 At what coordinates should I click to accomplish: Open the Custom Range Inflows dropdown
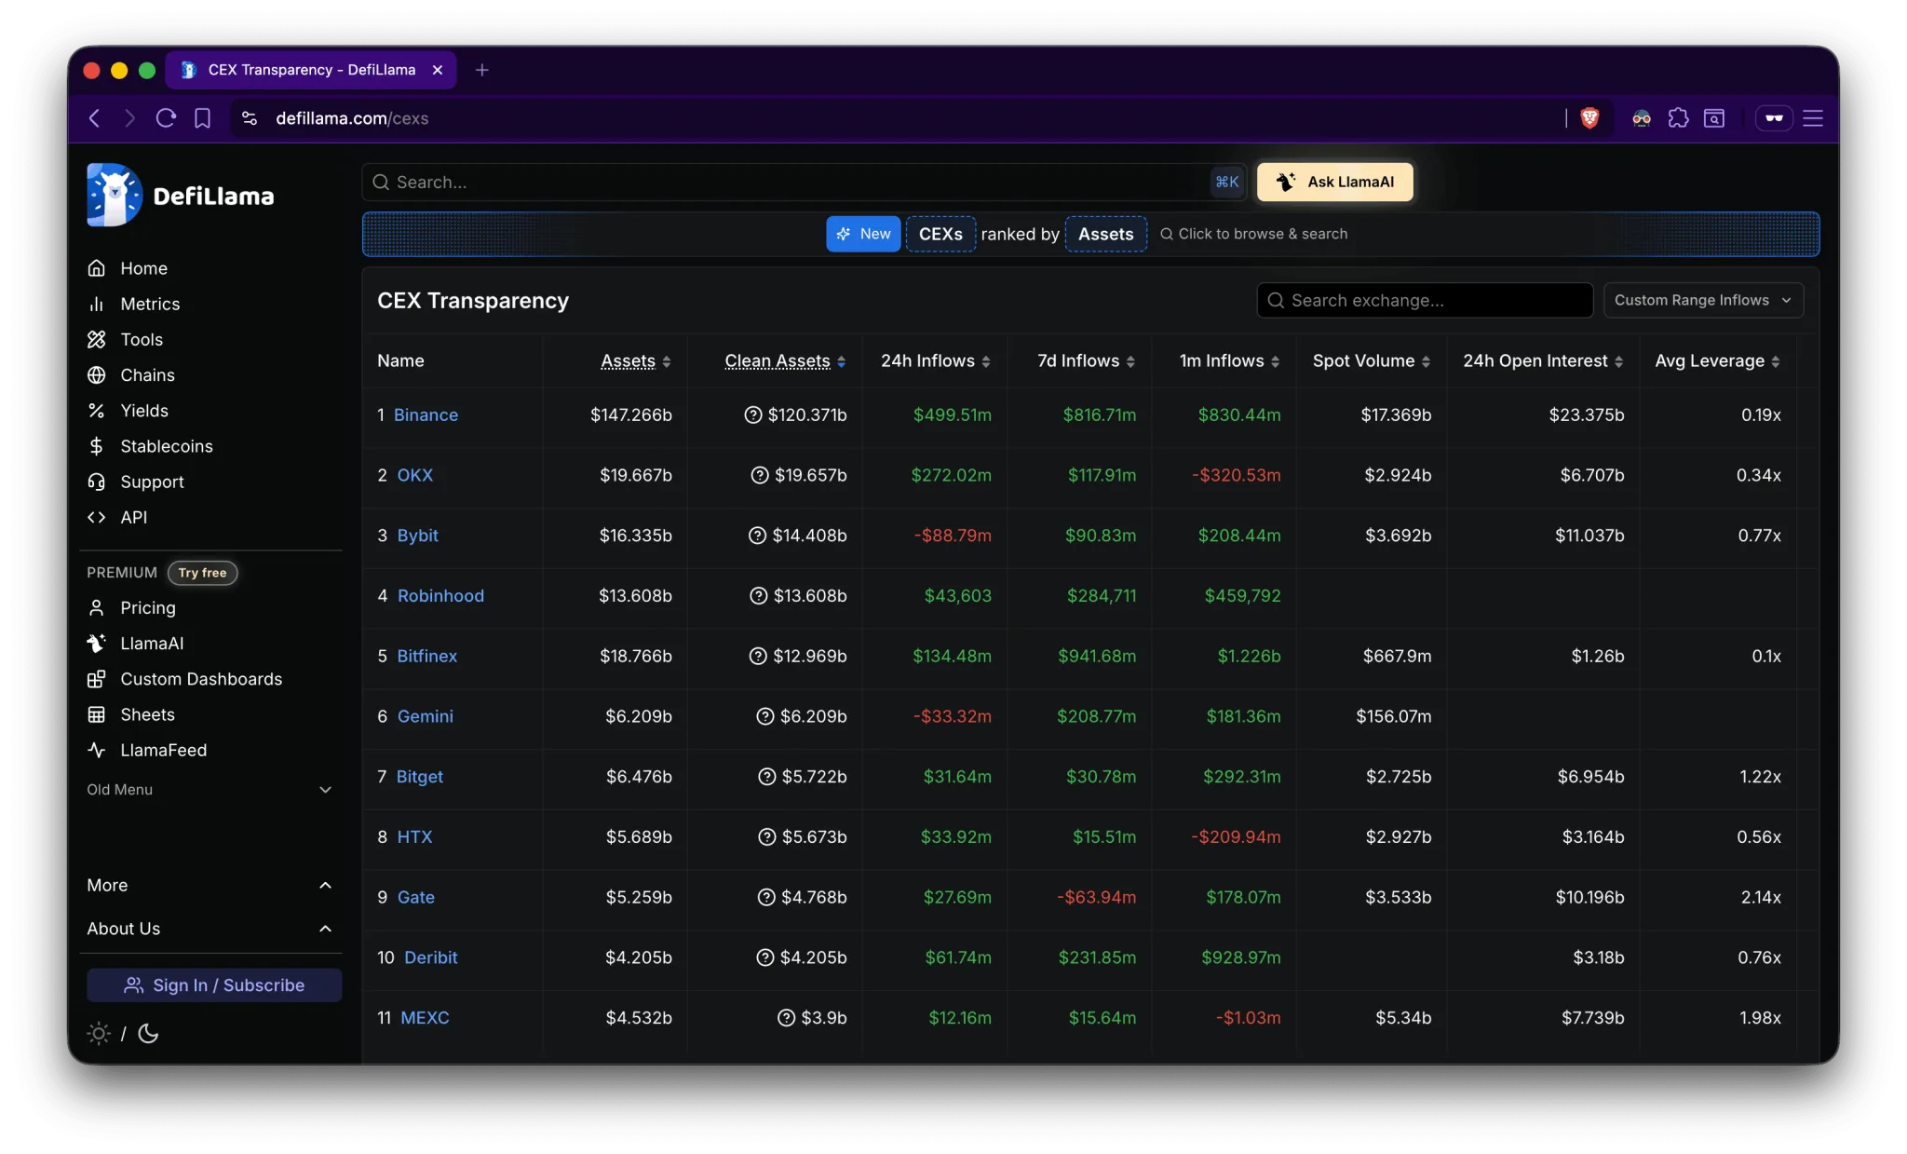tap(1703, 300)
